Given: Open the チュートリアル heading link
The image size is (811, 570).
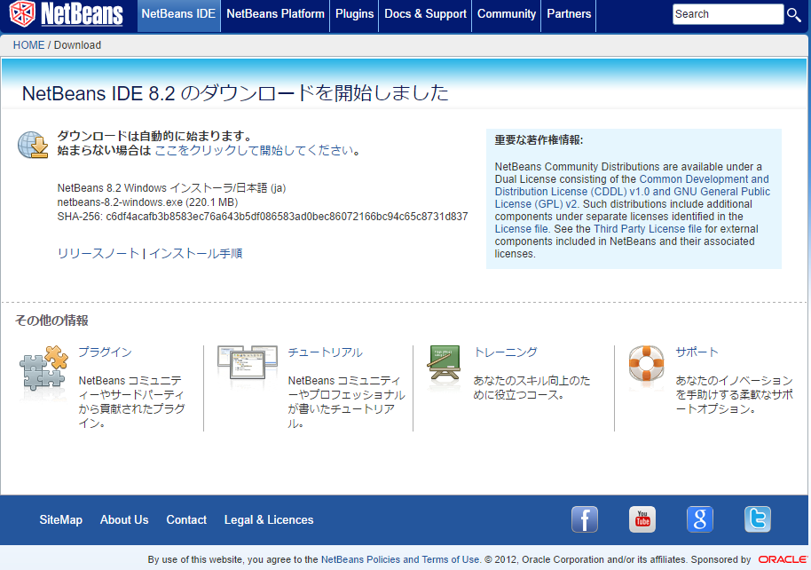Looking at the screenshot, I should pyautogui.click(x=325, y=352).
